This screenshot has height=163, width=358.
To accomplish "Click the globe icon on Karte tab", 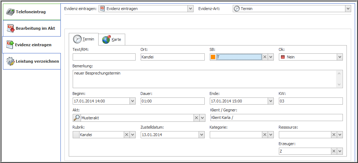I will tap(106, 39).
